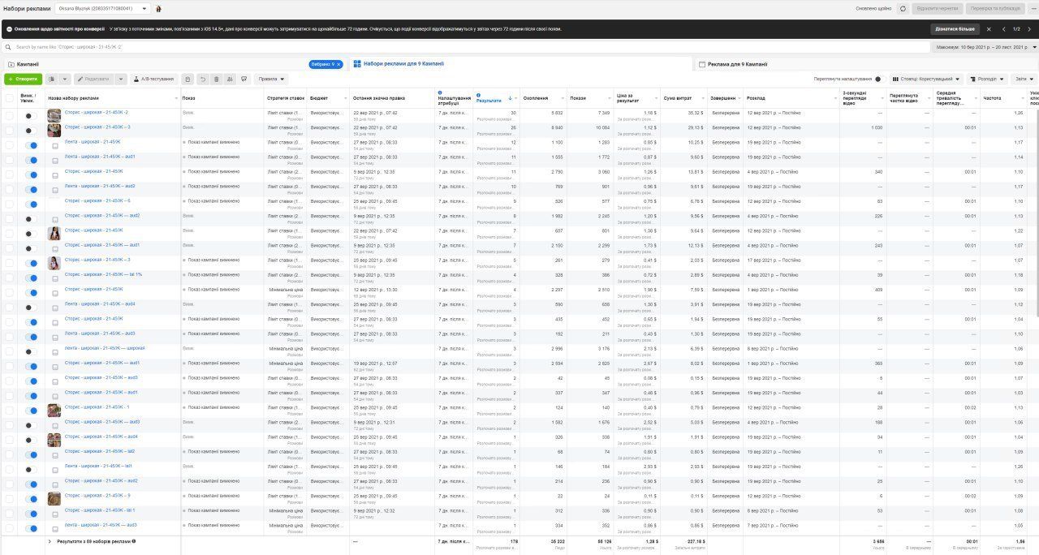Click thumbnail of Сторис - широкая - 21-45/Ж -2
The image size is (1039, 555).
[x=54, y=116]
